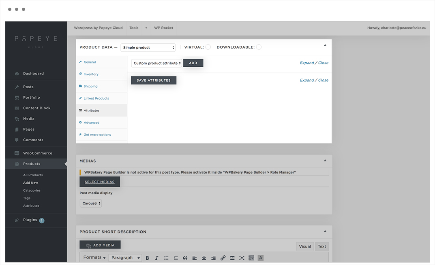
Task: Click the Italic formatting icon
Action: 157,258
